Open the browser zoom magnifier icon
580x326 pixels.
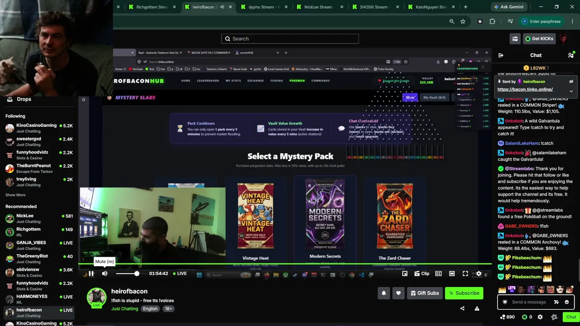tap(452, 21)
